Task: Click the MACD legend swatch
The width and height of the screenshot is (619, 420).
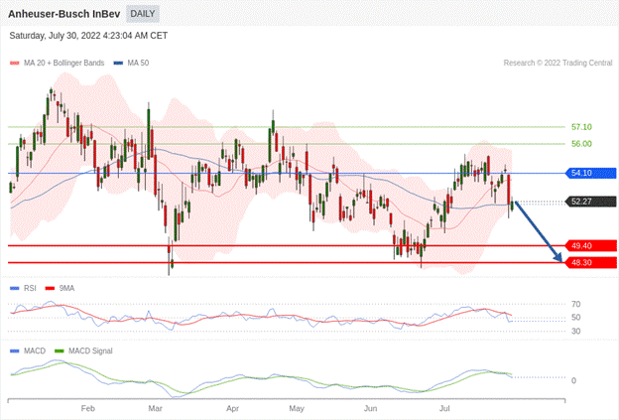Action: point(15,350)
